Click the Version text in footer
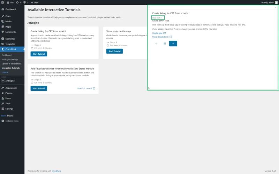279x174 pixels. (270, 171)
